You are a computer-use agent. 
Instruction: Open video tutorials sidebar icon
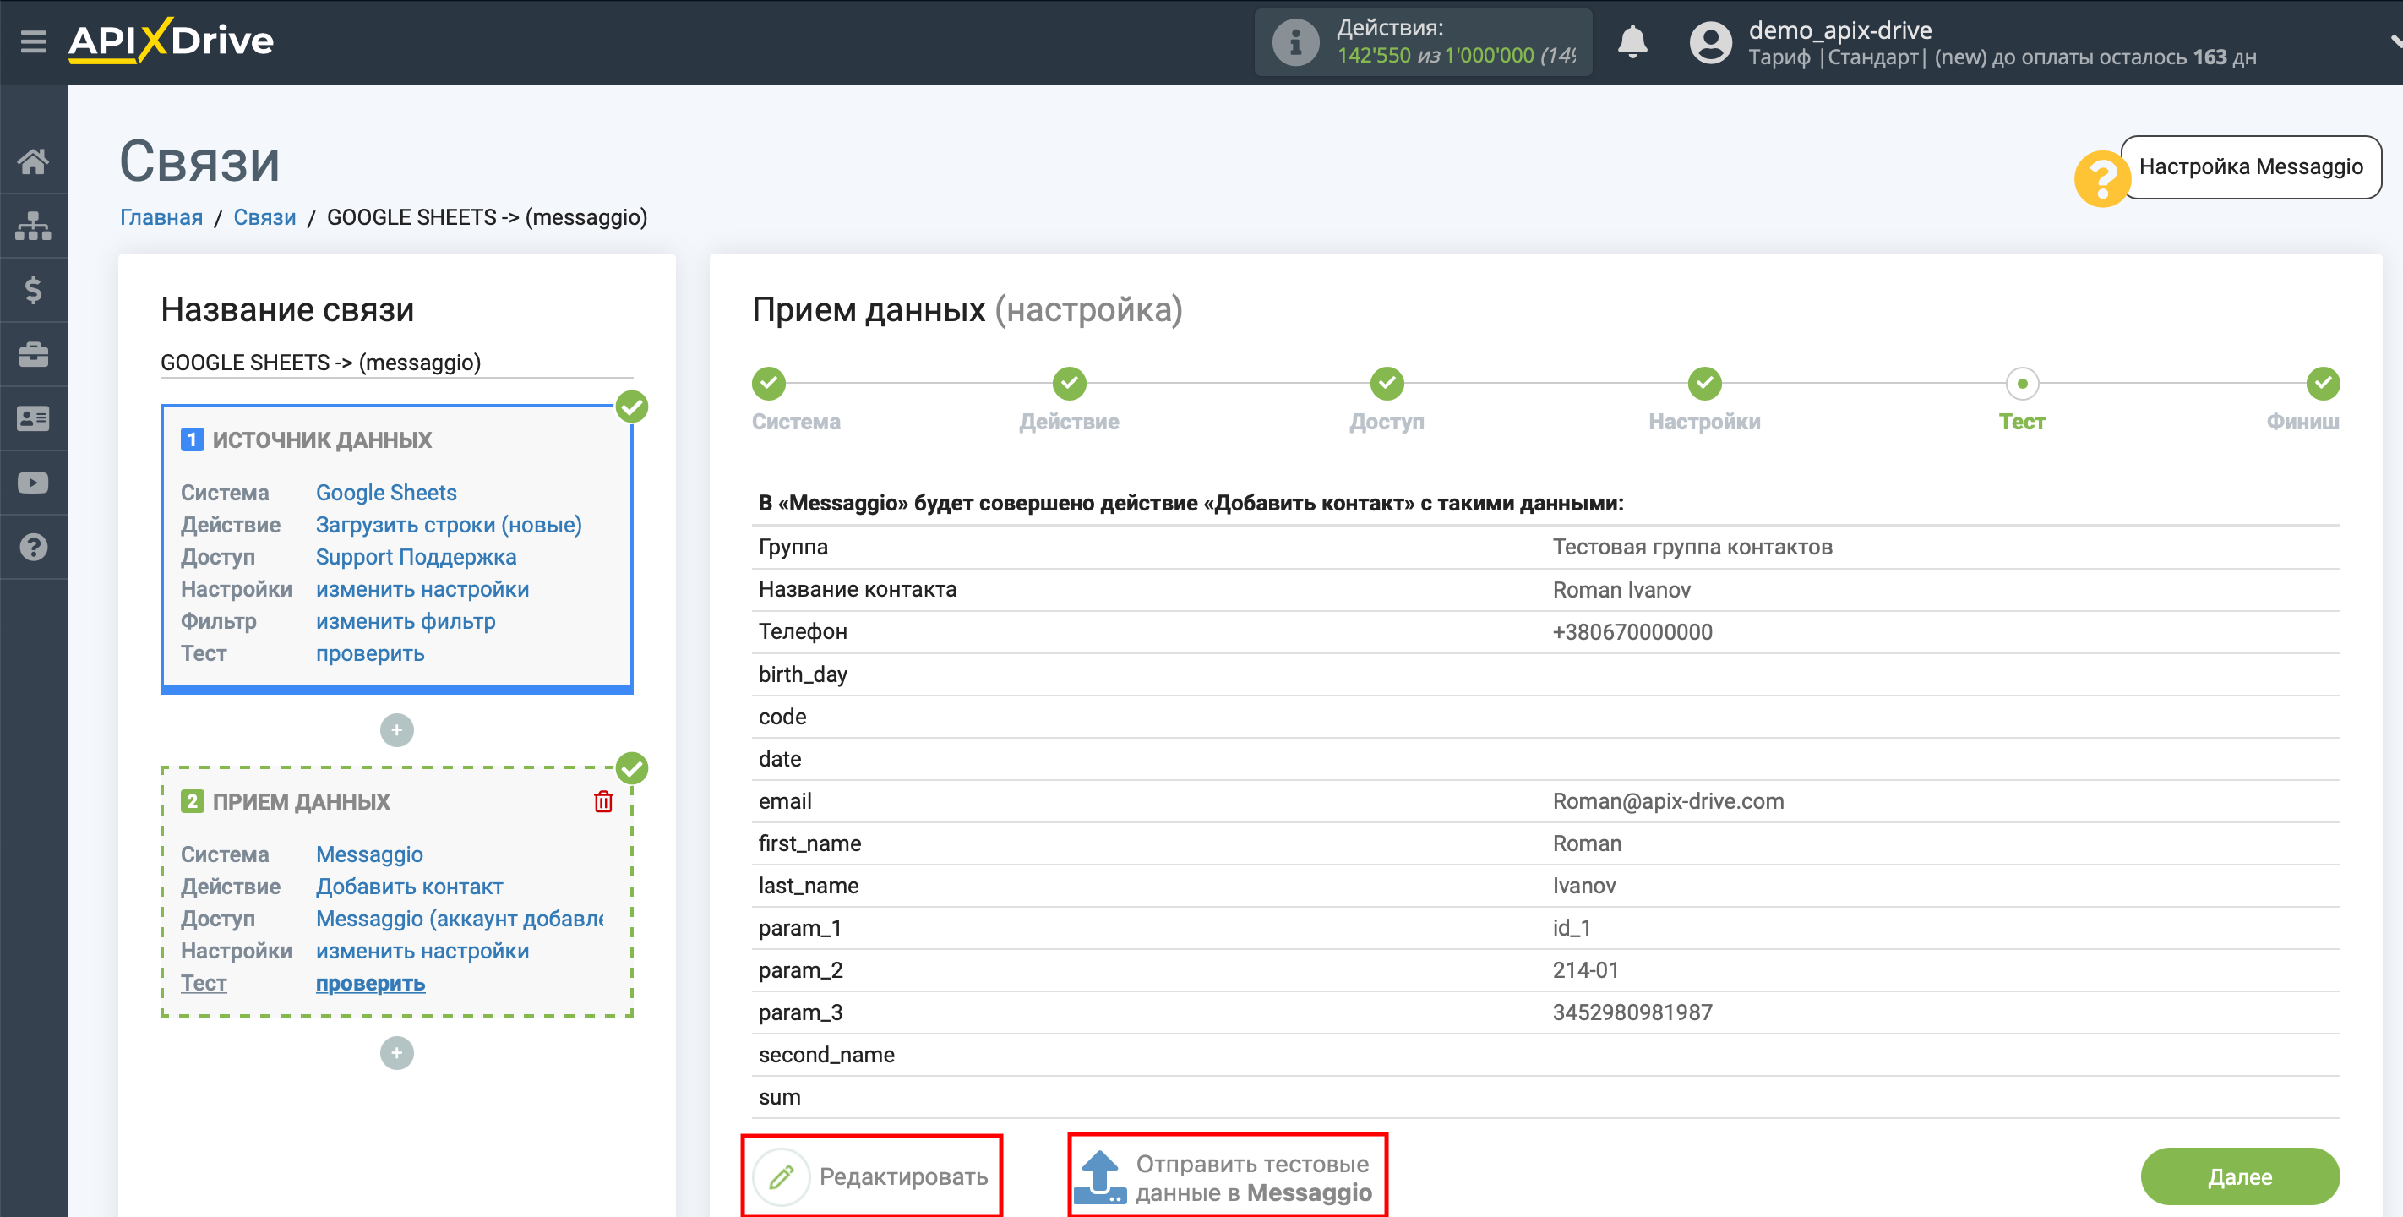point(34,483)
